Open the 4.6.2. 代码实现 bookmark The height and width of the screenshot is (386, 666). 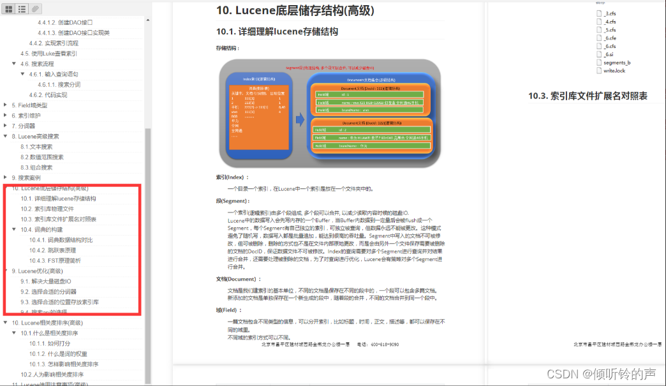48,94
